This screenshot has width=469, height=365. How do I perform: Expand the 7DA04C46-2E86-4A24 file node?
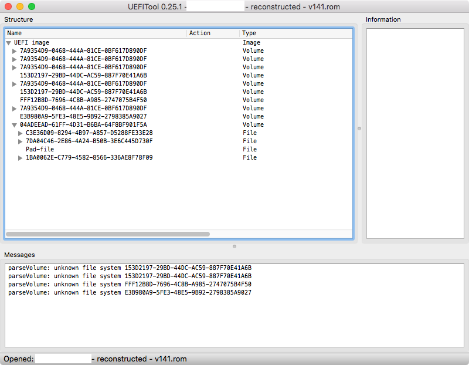point(20,141)
